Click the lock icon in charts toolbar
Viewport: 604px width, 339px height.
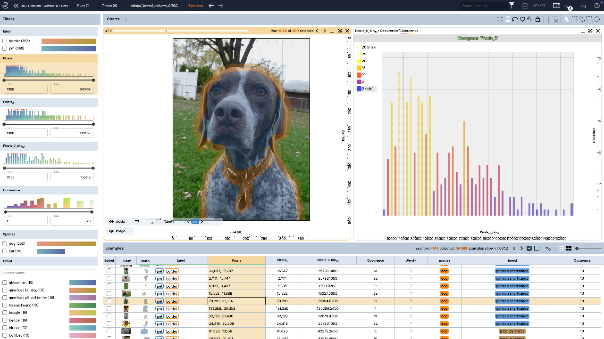pos(537,19)
